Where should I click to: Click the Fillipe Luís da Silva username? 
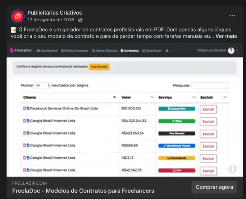point(211,50)
